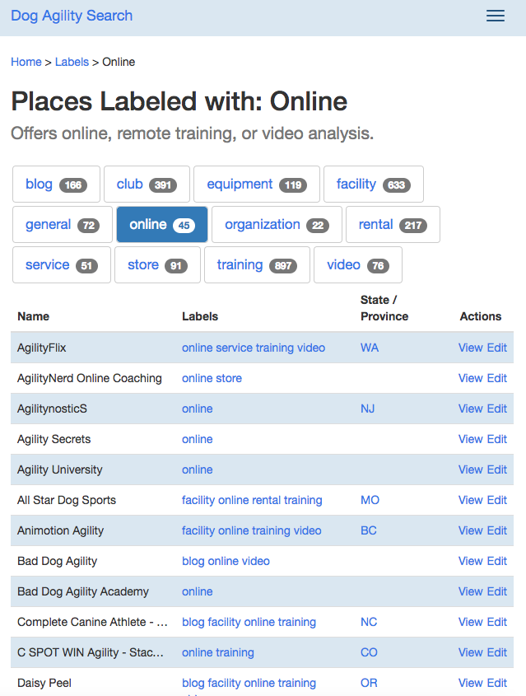View the Agility Secrets entry

click(x=471, y=440)
